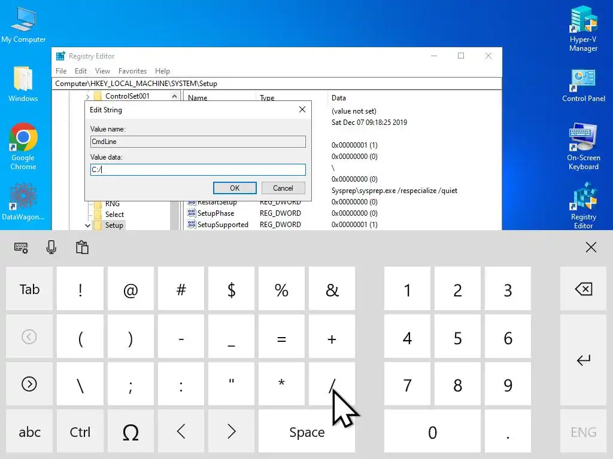The image size is (613, 459).
Task: Open Hyper-V Manager desktop shortcut
Action: [583, 29]
